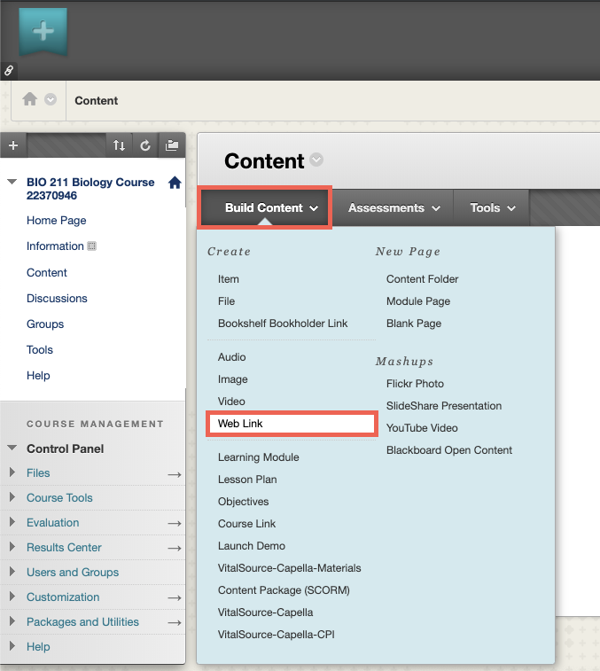Click the reorder arrows icon in sidebar toolbar
Screen dimensions: 600x671
(119, 145)
